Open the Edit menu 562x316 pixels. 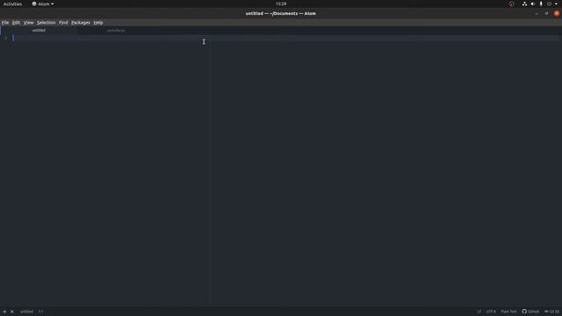(x=16, y=23)
